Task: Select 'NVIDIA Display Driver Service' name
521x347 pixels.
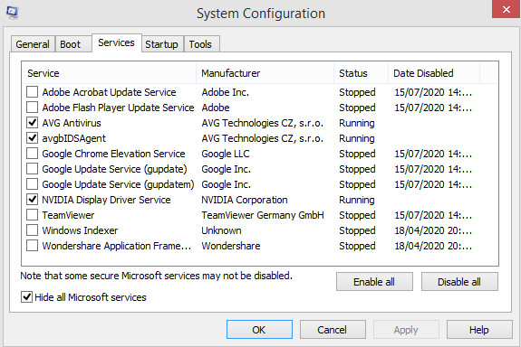Action: [106, 200]
